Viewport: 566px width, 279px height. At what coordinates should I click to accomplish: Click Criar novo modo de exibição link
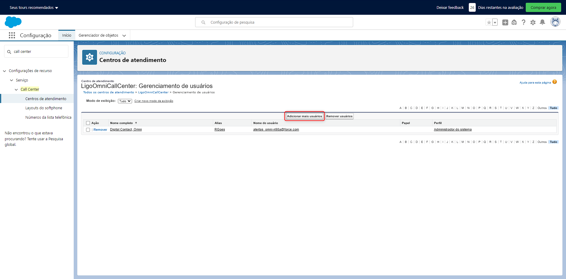[x=154, y=101]
